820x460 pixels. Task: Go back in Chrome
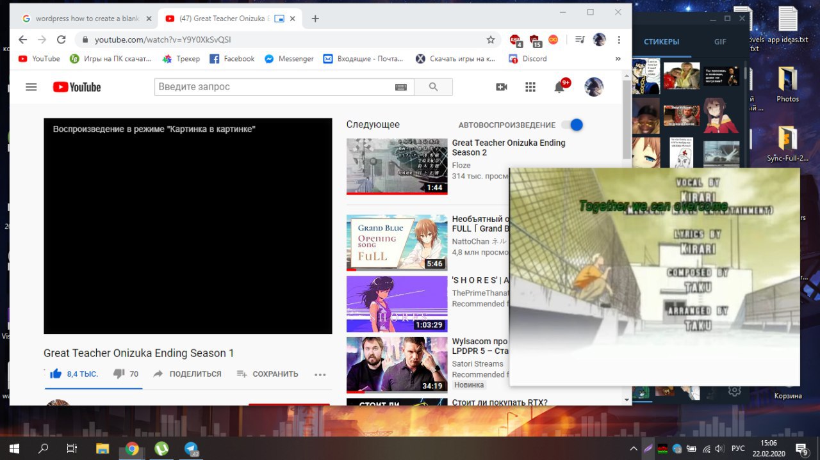point(23,40)
